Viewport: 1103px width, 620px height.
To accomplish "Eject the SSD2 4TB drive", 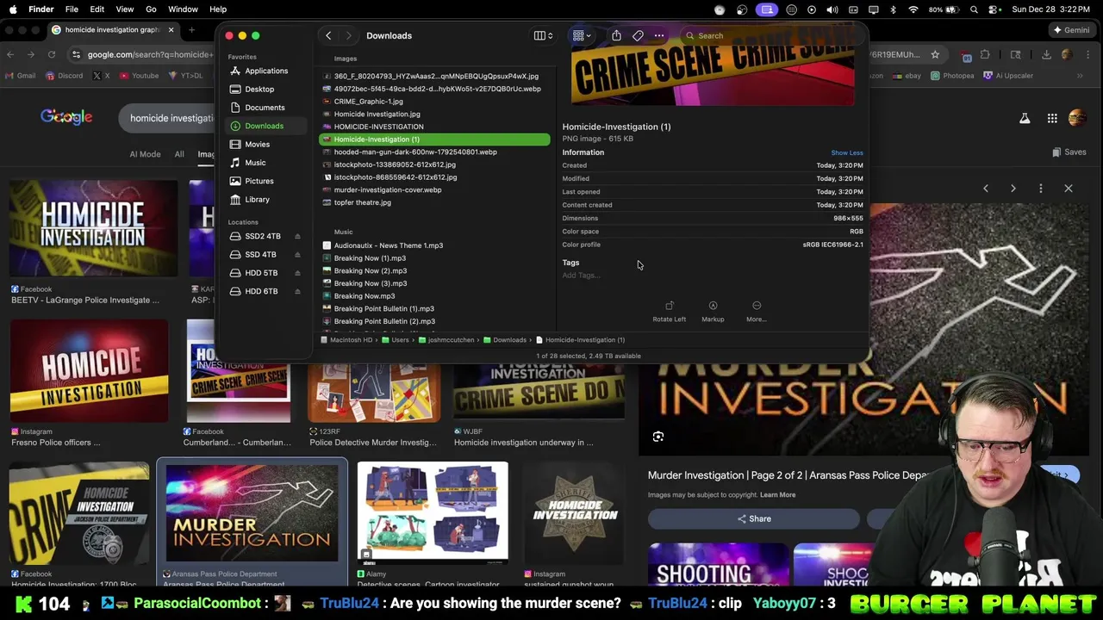I will [x=297, y=236].
